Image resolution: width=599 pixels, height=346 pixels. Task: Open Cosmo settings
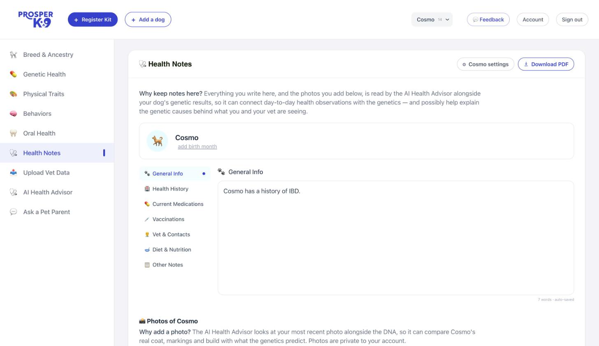(485, 64)
